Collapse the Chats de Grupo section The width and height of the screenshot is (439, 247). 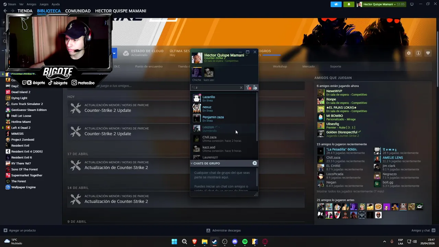click(192, 164)
